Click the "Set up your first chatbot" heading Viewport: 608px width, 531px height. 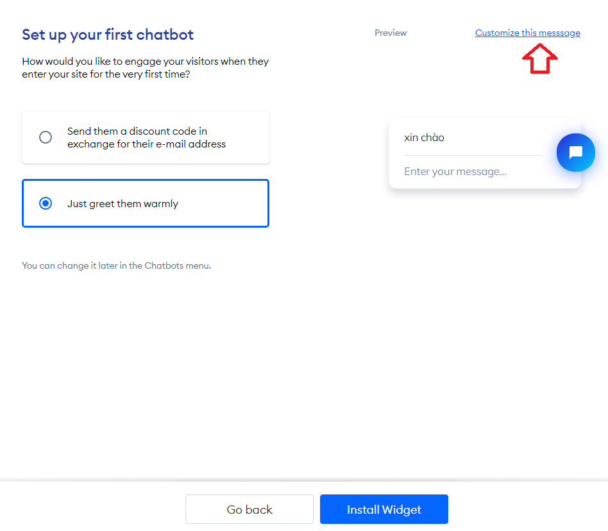(x=108, y=35)
